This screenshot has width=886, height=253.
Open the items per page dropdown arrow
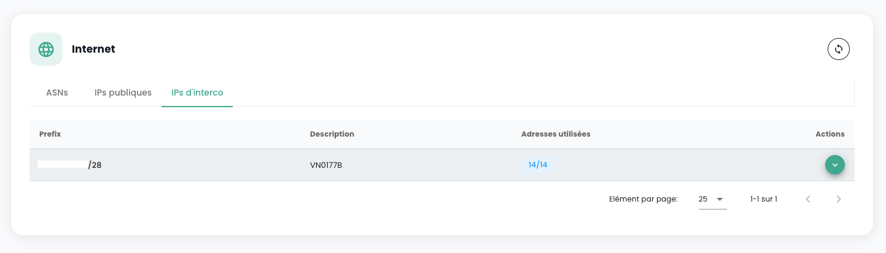click(720, 199)
